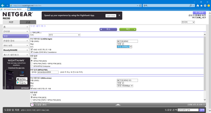Open the address bar history dropdown arrow
Screen dimensions: 211x113
point(137,6)
